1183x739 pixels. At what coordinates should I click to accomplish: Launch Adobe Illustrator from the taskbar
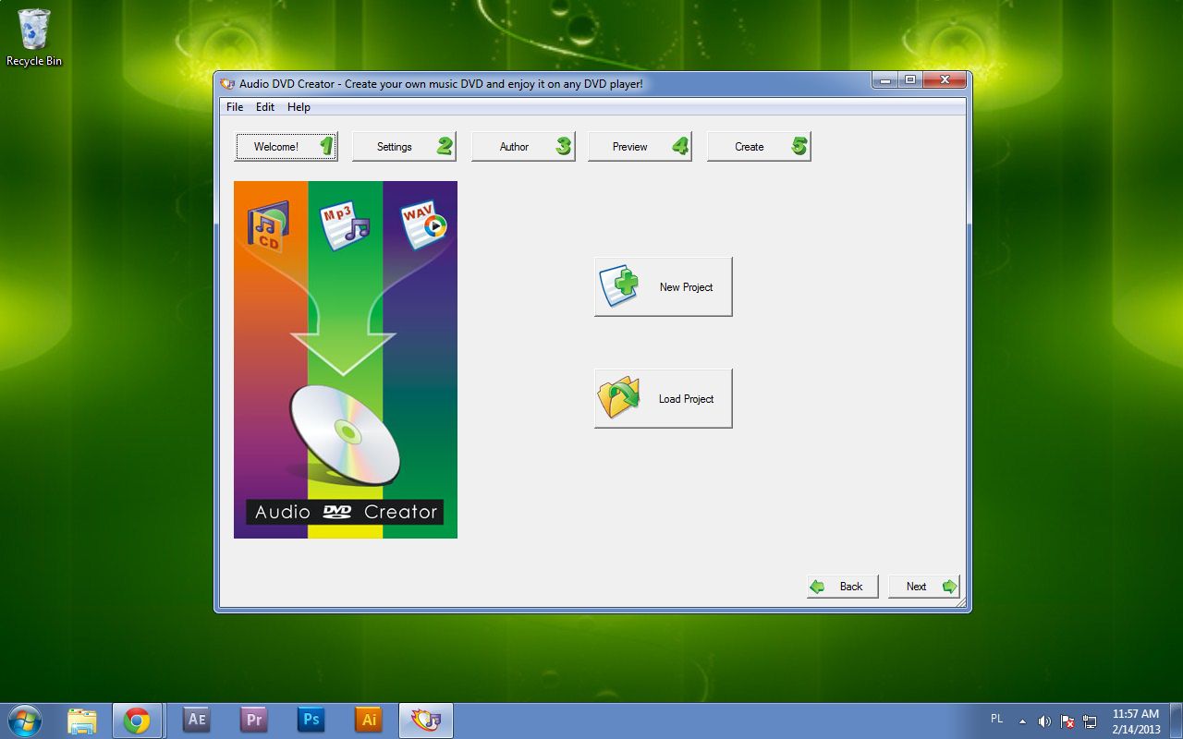point(369,720)
